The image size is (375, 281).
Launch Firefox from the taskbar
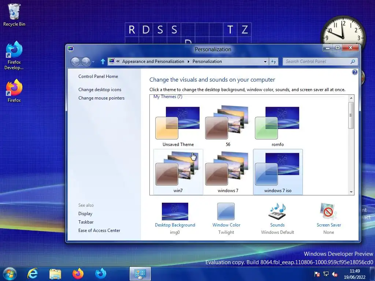78,274
